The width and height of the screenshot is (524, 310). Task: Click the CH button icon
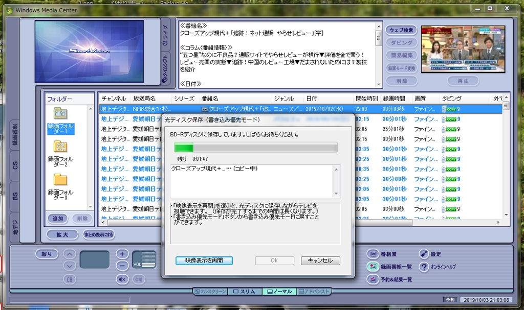point(70,280)
